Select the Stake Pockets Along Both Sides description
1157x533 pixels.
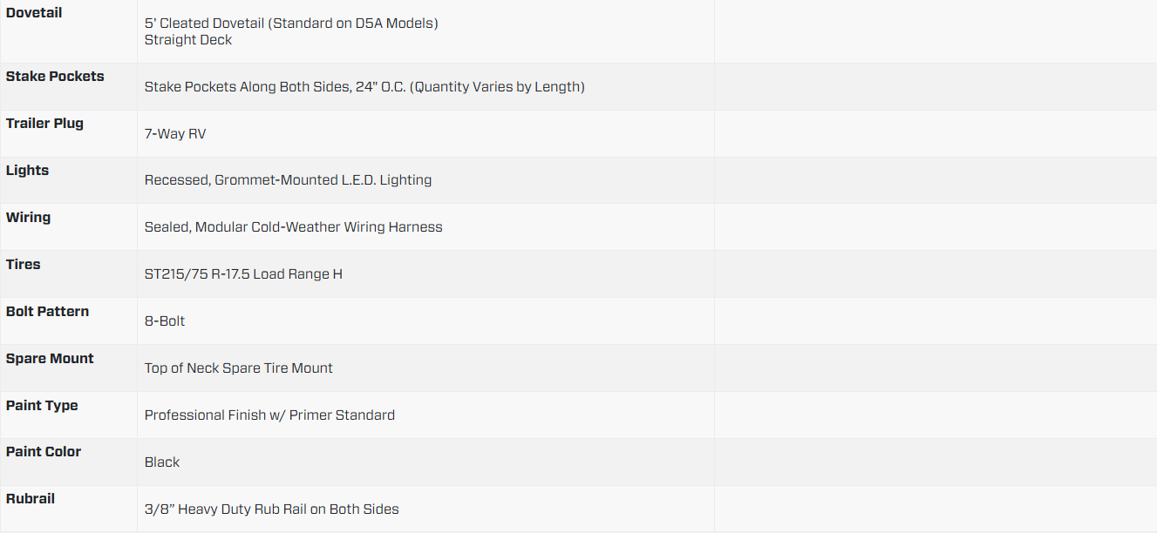pyautogui.click(x=364, y=87)
